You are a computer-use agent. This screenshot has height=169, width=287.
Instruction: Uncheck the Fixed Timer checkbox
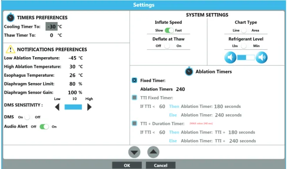[x=134, y=80]
